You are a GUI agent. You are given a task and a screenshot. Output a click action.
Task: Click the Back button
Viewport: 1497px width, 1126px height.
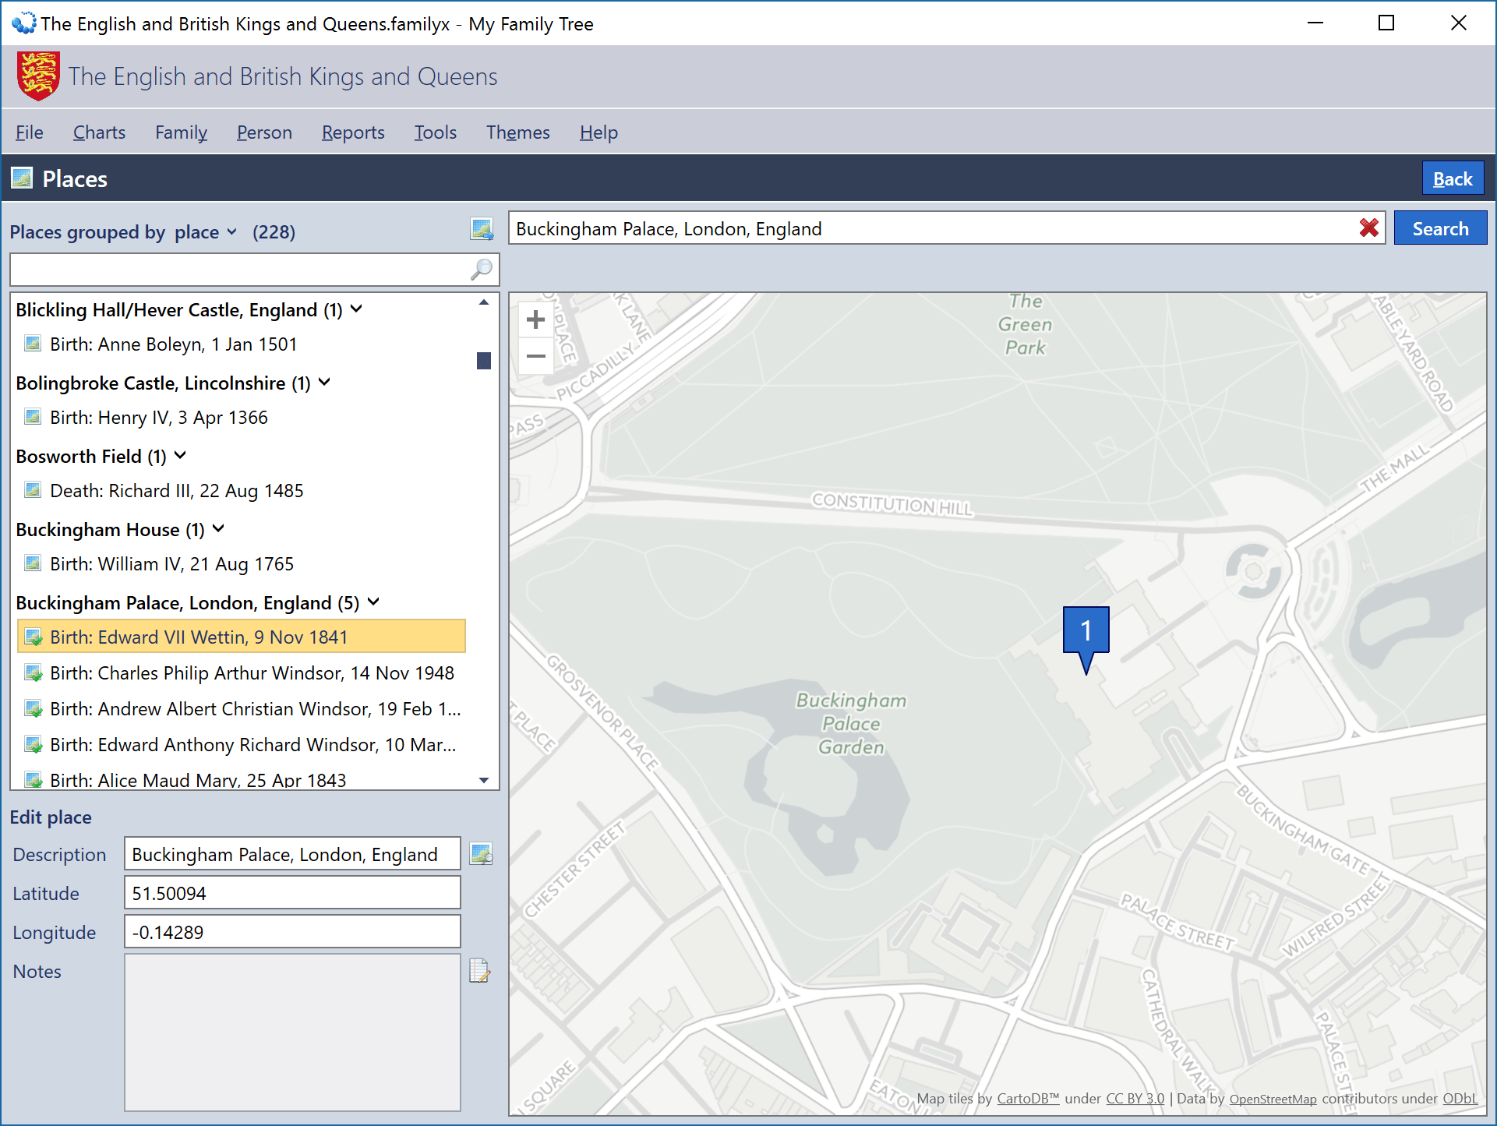pos(1452,179)
